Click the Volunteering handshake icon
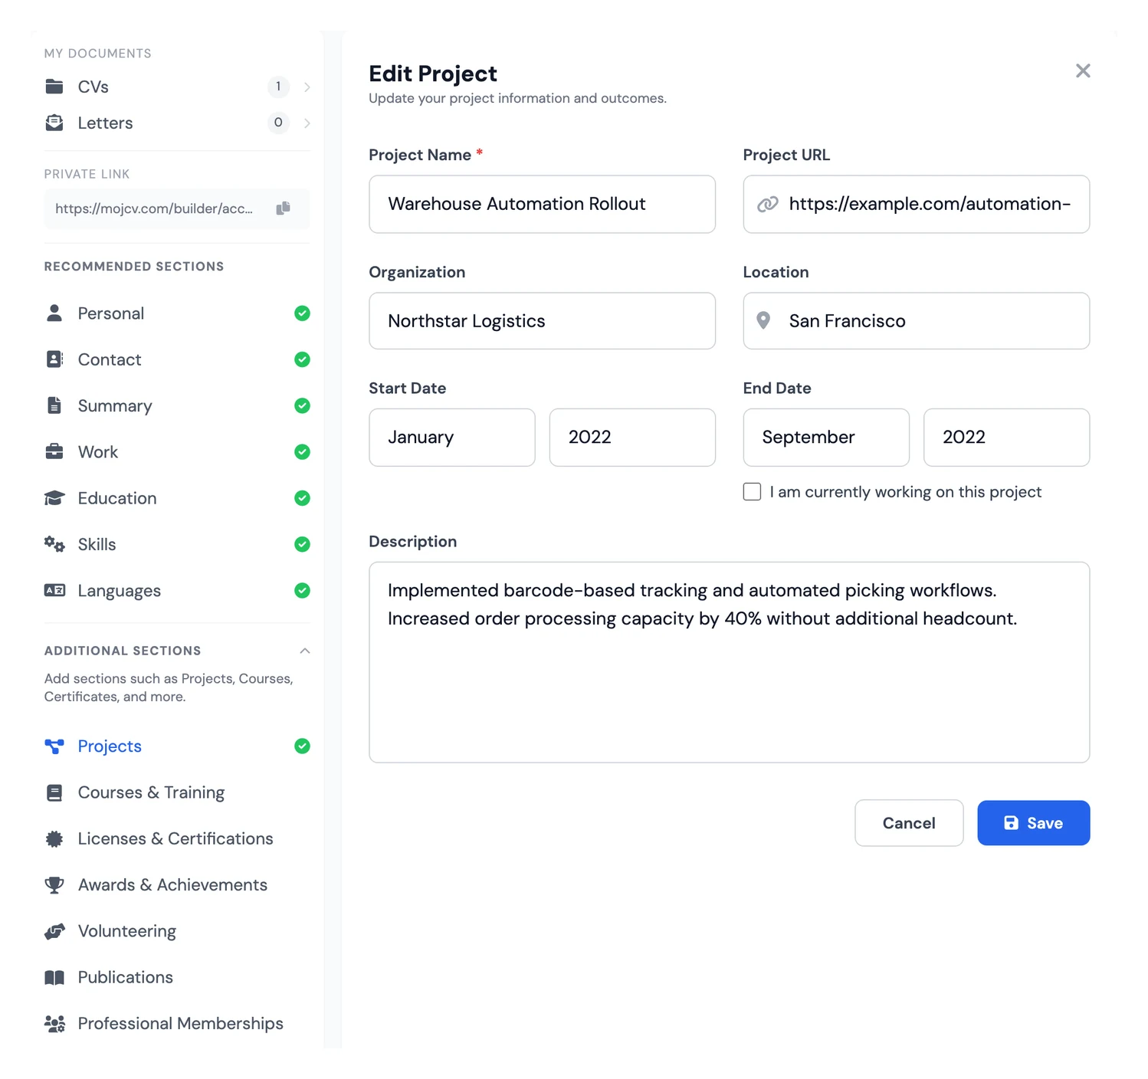The width and height of the screenshot is (1148, 1079). 54,931
